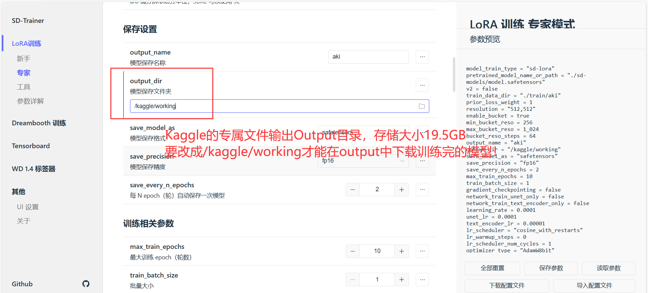This screenshot has height=293, width=648.
Task: Go to Tensorboard in the sidebar
Action: 31,146
